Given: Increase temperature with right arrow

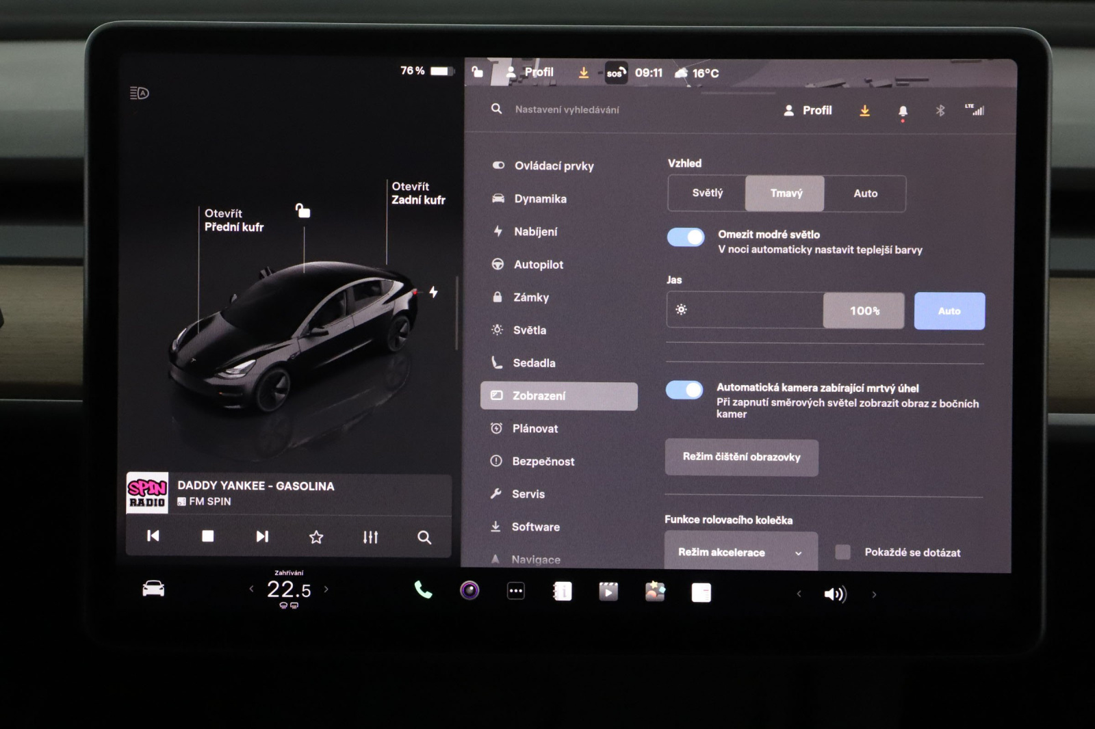Looking at the screenshot, I should pyautogui.click(x=326, y=589).
